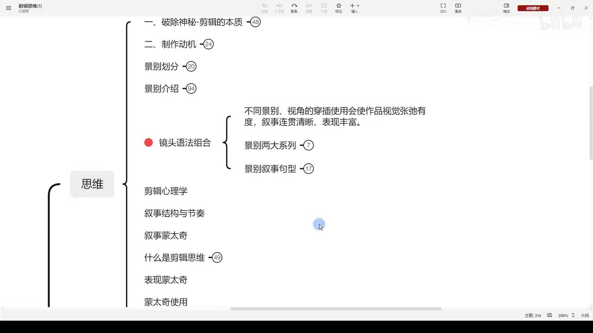593x333 pixels.
Task: Switch to Outline (大纲) view
Action: click(585, 315)
